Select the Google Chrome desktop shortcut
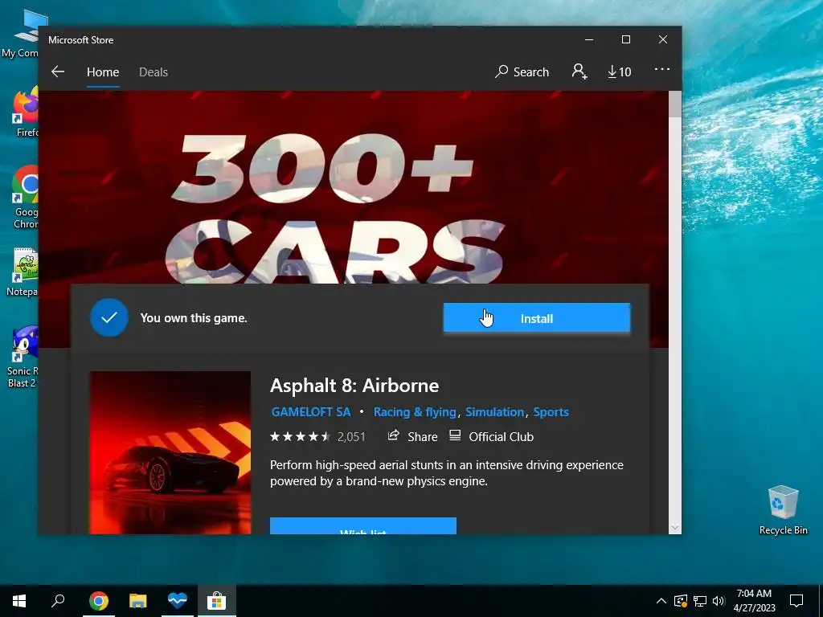 click(x=25, y=198)
